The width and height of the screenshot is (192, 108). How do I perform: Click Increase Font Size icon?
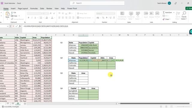(x=51, y=13)
